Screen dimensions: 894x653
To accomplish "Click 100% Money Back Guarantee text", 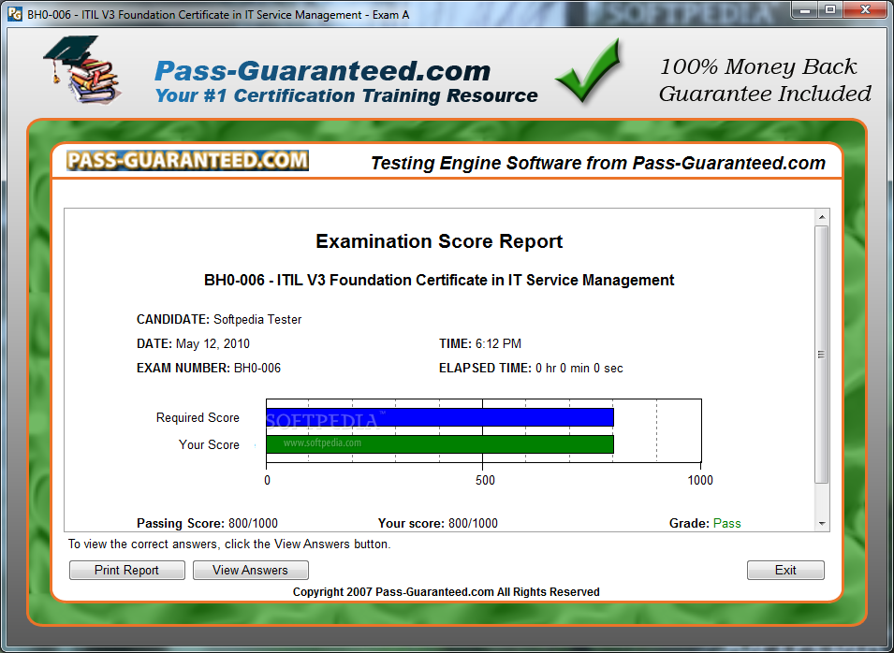I will (x=765, y=80).
